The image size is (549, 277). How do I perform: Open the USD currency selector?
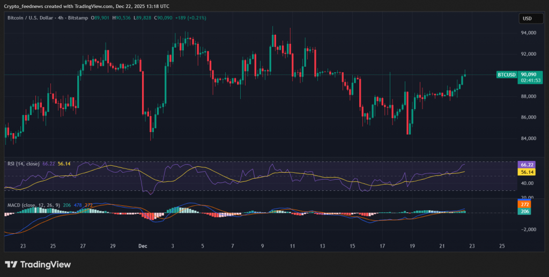click(526, 19)
